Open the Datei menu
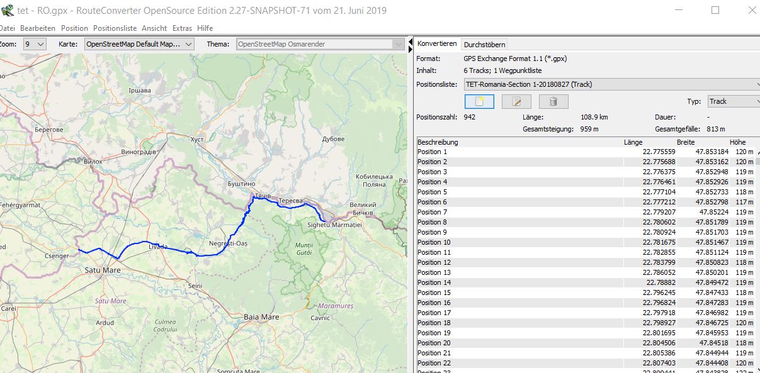The image size is (760, 373). [x=7, y=28]
